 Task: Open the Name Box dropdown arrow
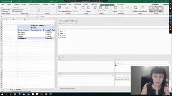pyautogui.click(x=25, y=16)
